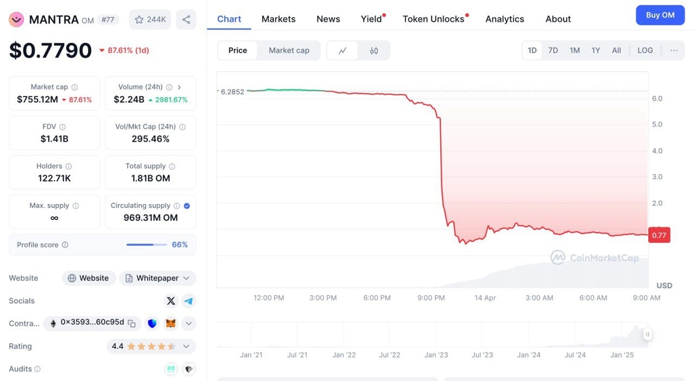Screen dimensions: 695x381
Task: Open the News tab
Action: click(x=328, y=19)
